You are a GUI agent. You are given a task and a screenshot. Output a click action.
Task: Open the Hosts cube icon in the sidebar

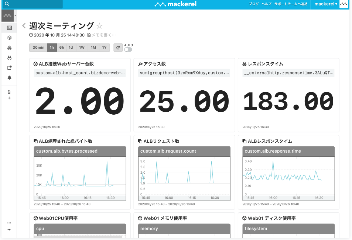[x=9, y=38]
